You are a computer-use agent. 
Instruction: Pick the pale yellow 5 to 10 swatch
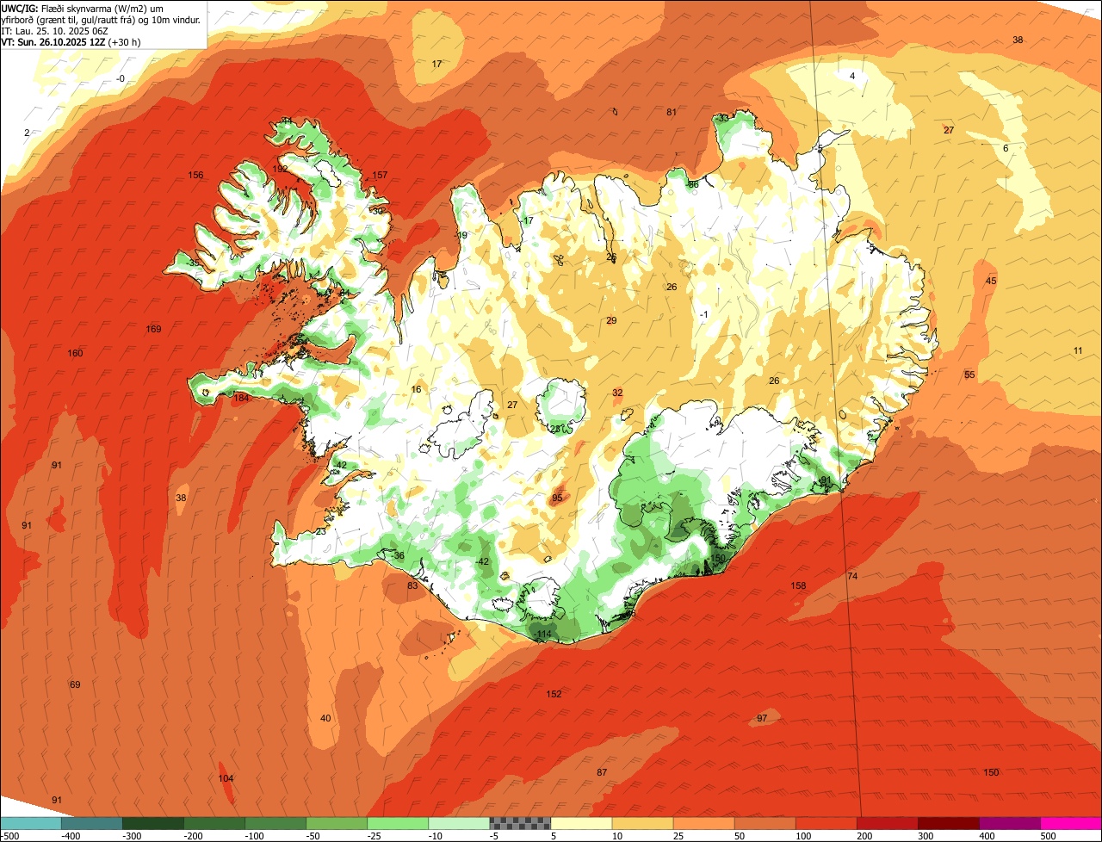coord(581,823)
